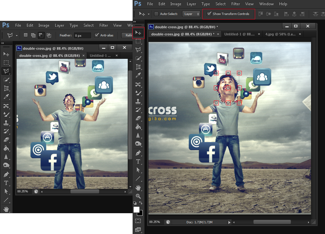
Task: Enable the Auto-Select checkbox
Action: (x=157, y=14)
